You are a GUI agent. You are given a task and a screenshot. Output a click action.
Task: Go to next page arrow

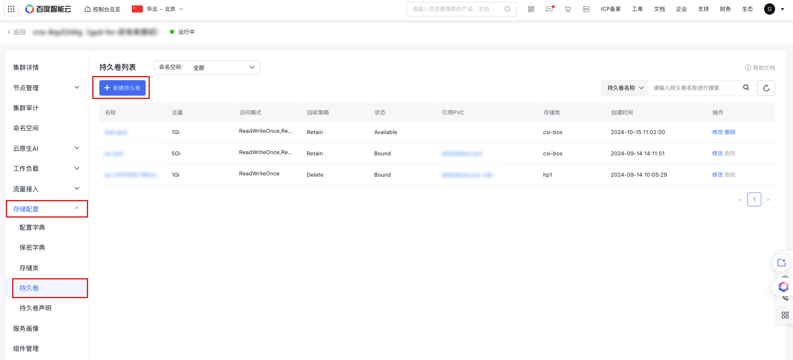[x=768, y=200]
